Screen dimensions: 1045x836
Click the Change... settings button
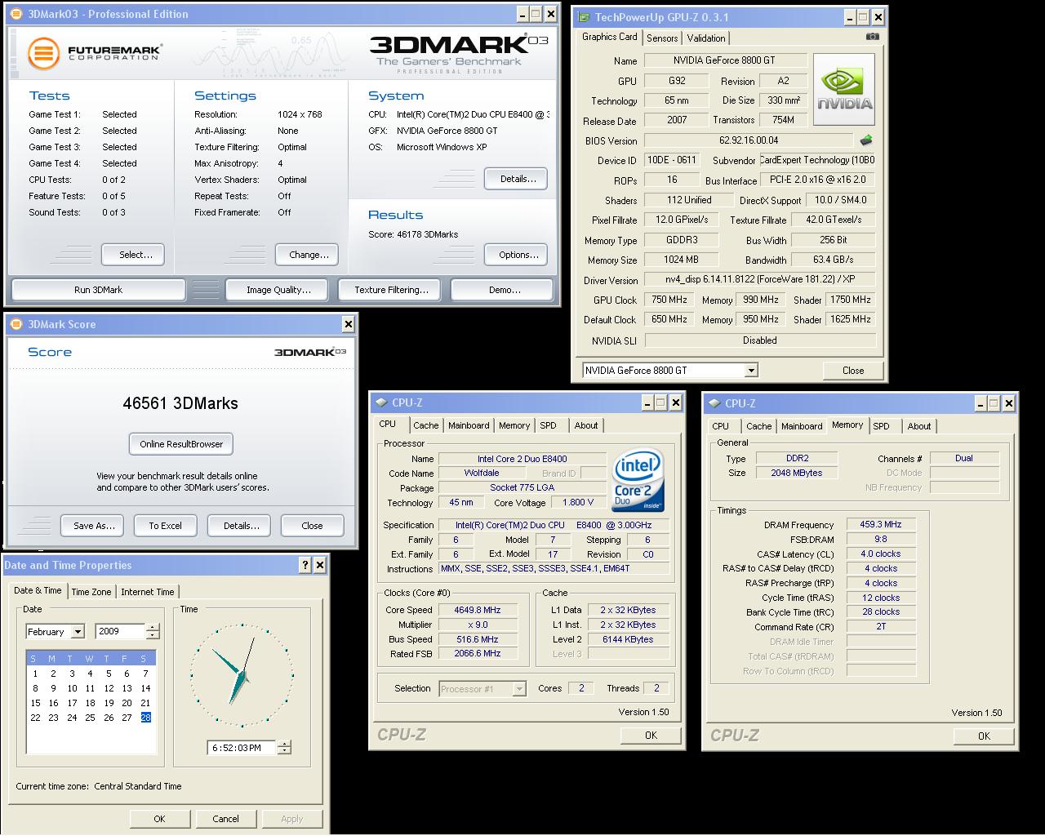click(309, 255)
